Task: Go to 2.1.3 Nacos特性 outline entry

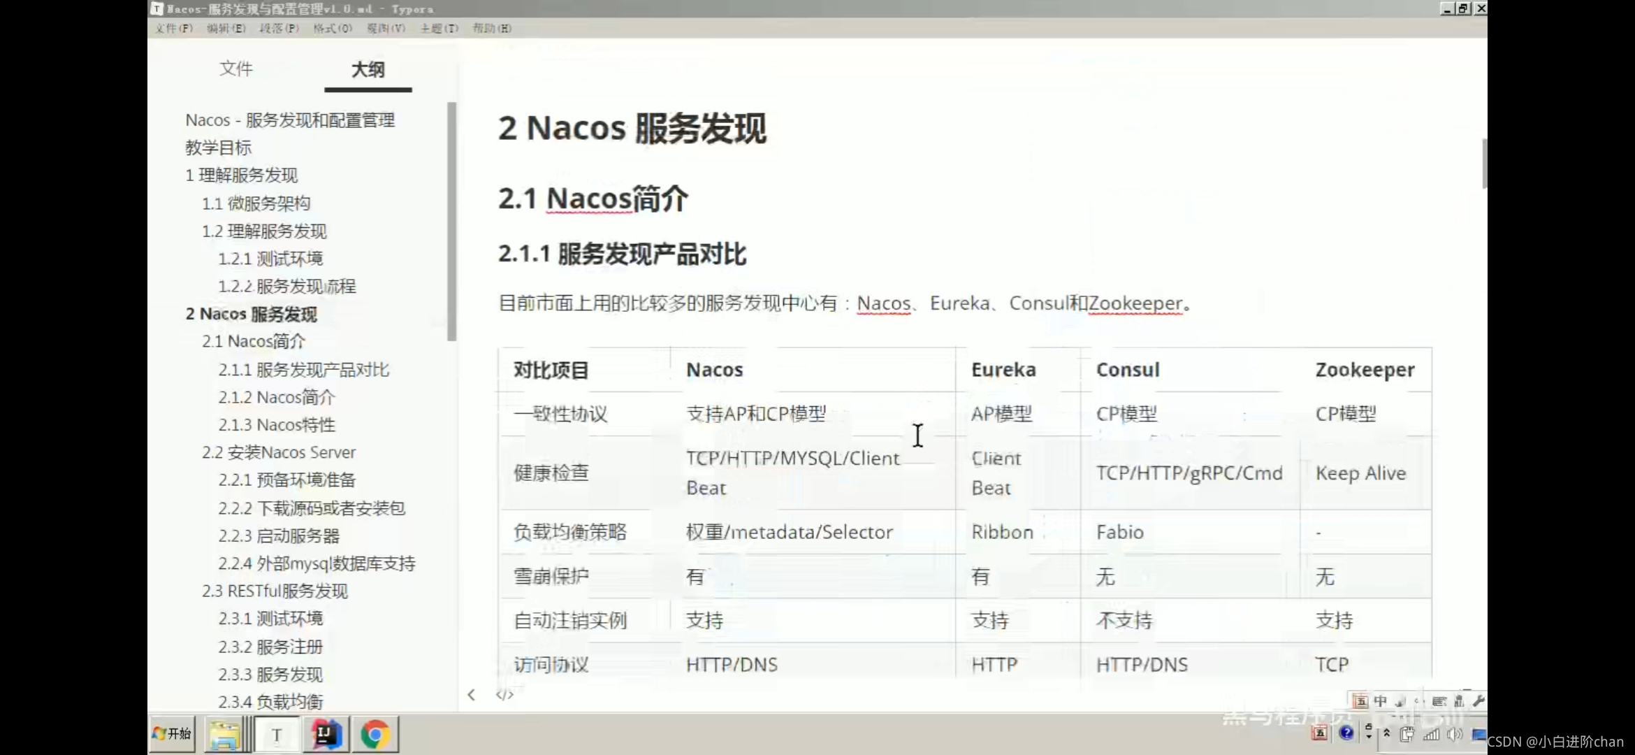Action: click(x=277, y=424)
